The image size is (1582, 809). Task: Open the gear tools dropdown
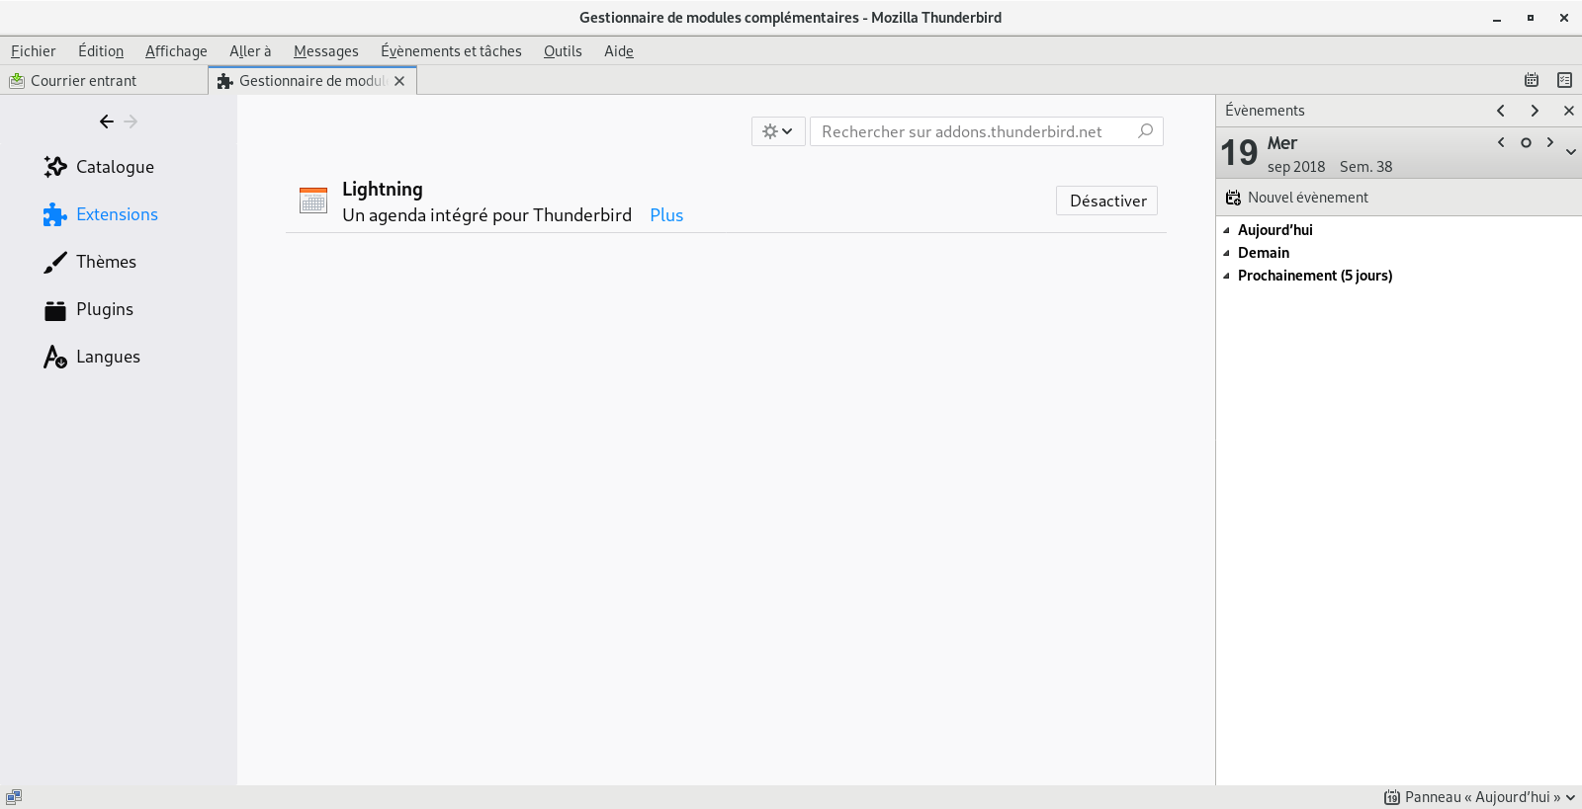778,131
